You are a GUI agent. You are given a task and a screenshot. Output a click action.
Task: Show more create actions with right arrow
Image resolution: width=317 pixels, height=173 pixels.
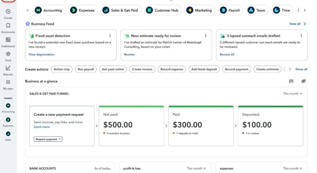[290, 69]
